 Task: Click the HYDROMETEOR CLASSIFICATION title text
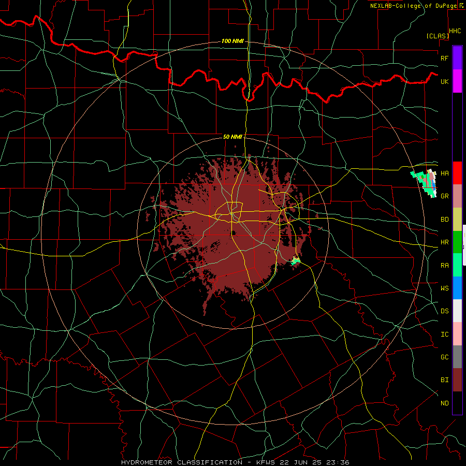coord(182,462)
